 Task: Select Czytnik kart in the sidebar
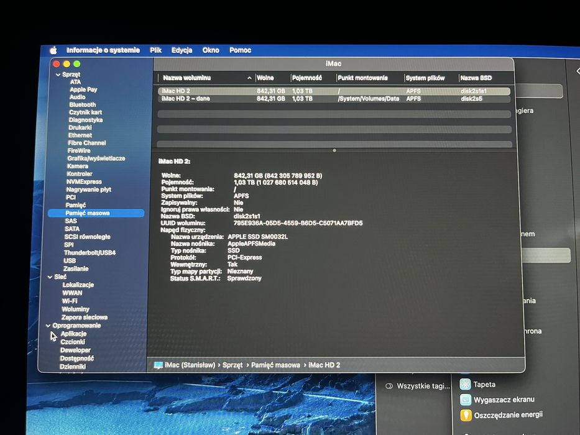tap(85, 112)
